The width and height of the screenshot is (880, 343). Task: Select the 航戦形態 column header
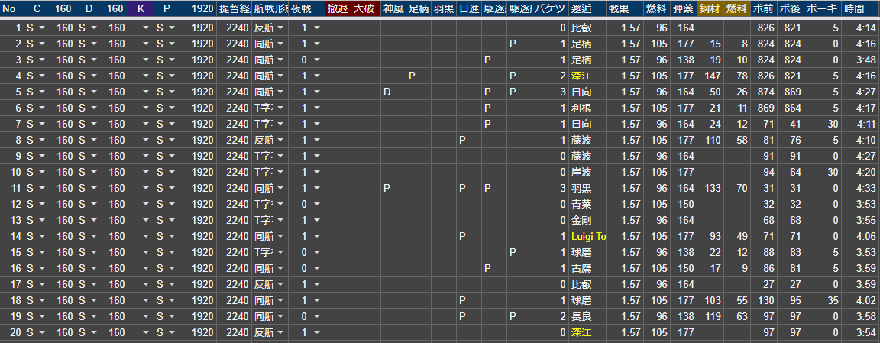click(270, 8)
